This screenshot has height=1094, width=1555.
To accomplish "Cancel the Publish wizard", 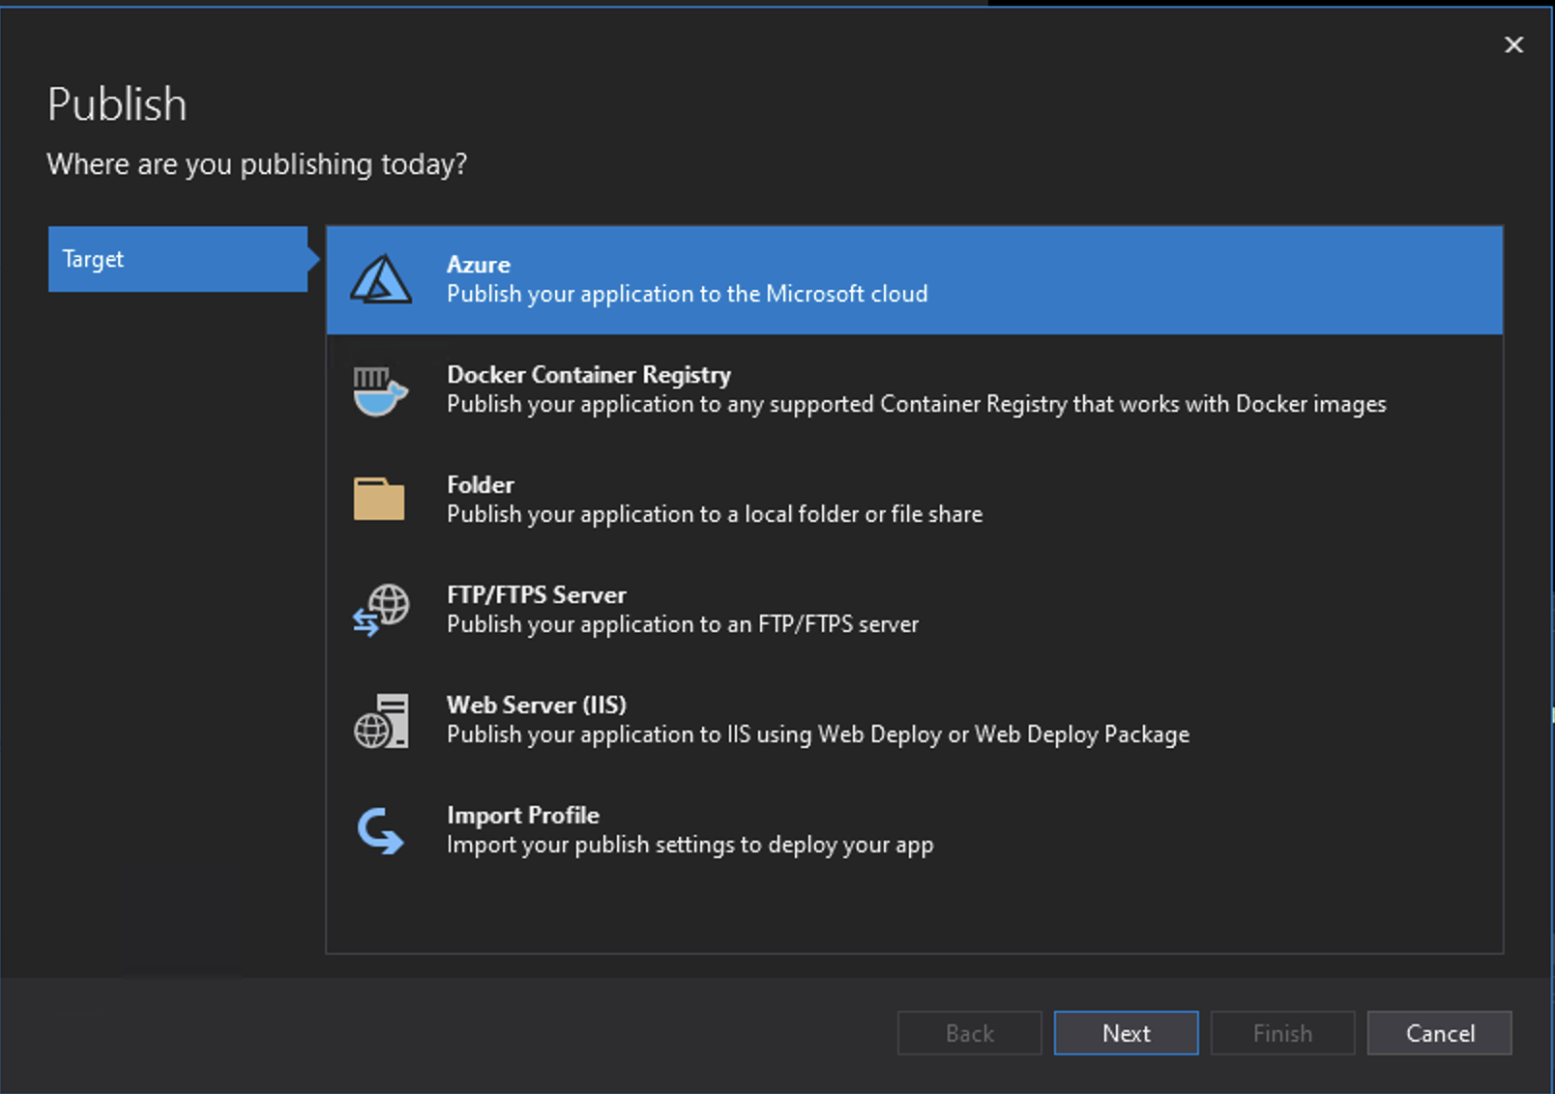I will pos(1439,1032).
